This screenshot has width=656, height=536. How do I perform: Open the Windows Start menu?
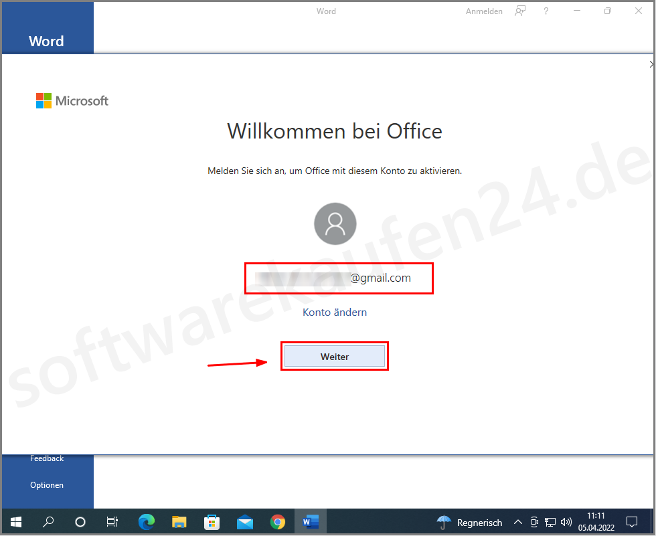click(16, 522)
